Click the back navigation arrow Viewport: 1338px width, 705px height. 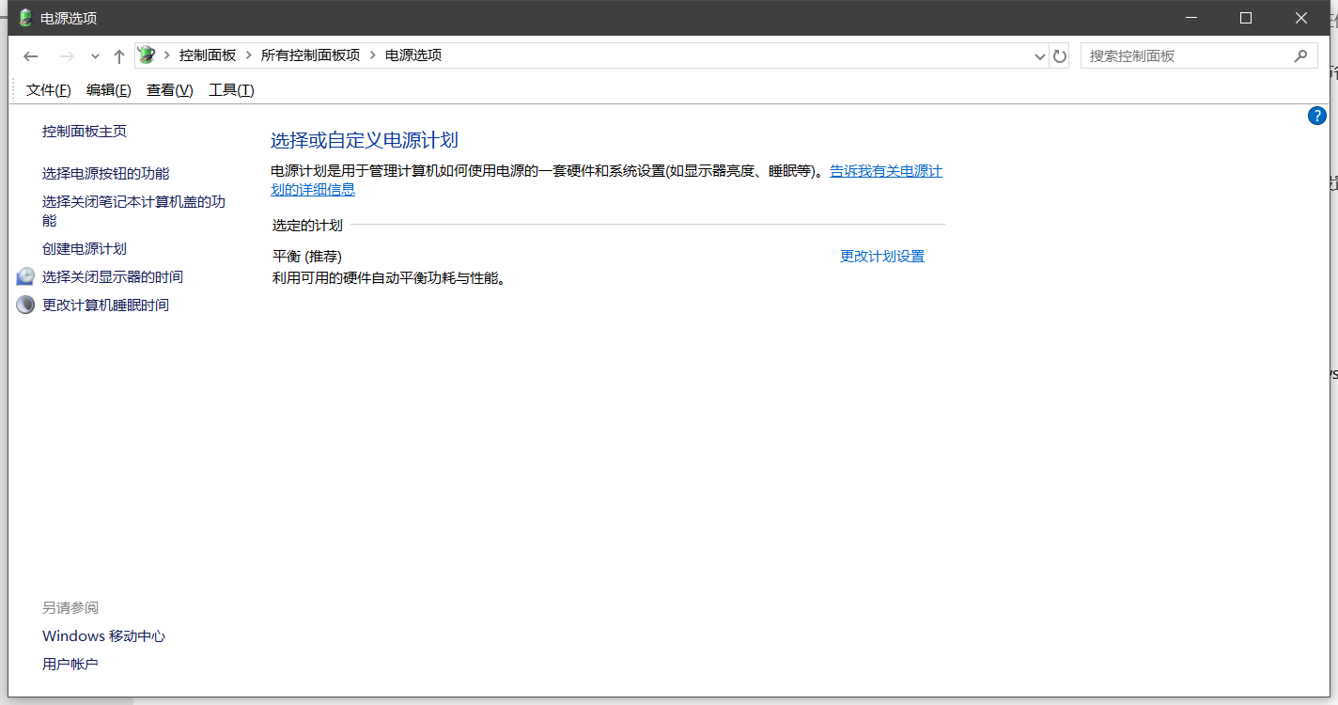(x=31, y=56)
